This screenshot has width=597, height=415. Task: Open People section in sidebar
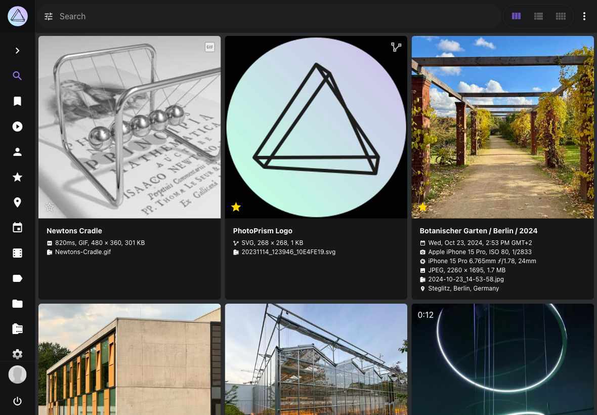pyautogui.click(x=17, y=151)
